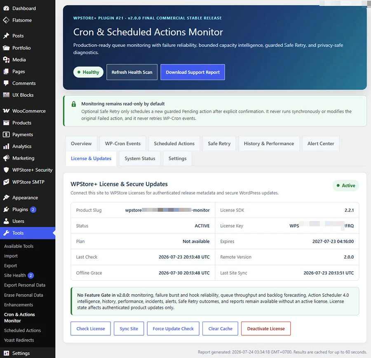Screen dimensions: 371x358
Task: Click the Site Health count badge
Action: tap(31, 275)
